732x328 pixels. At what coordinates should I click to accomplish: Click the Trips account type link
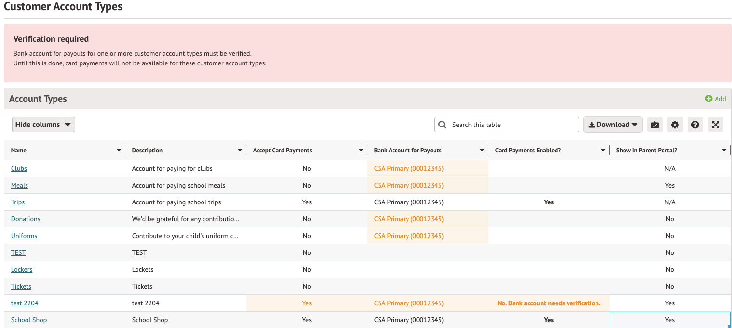[x=18, y=202]
